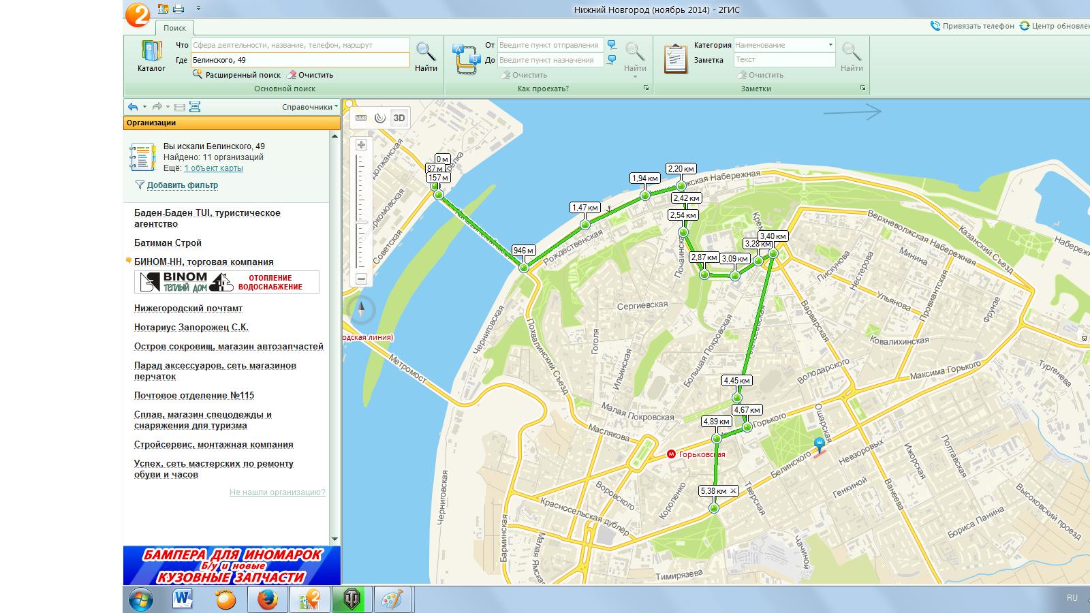The image size is (1090, 613).
Task: Click the 2GIS round application button
Action: [138, 14]
